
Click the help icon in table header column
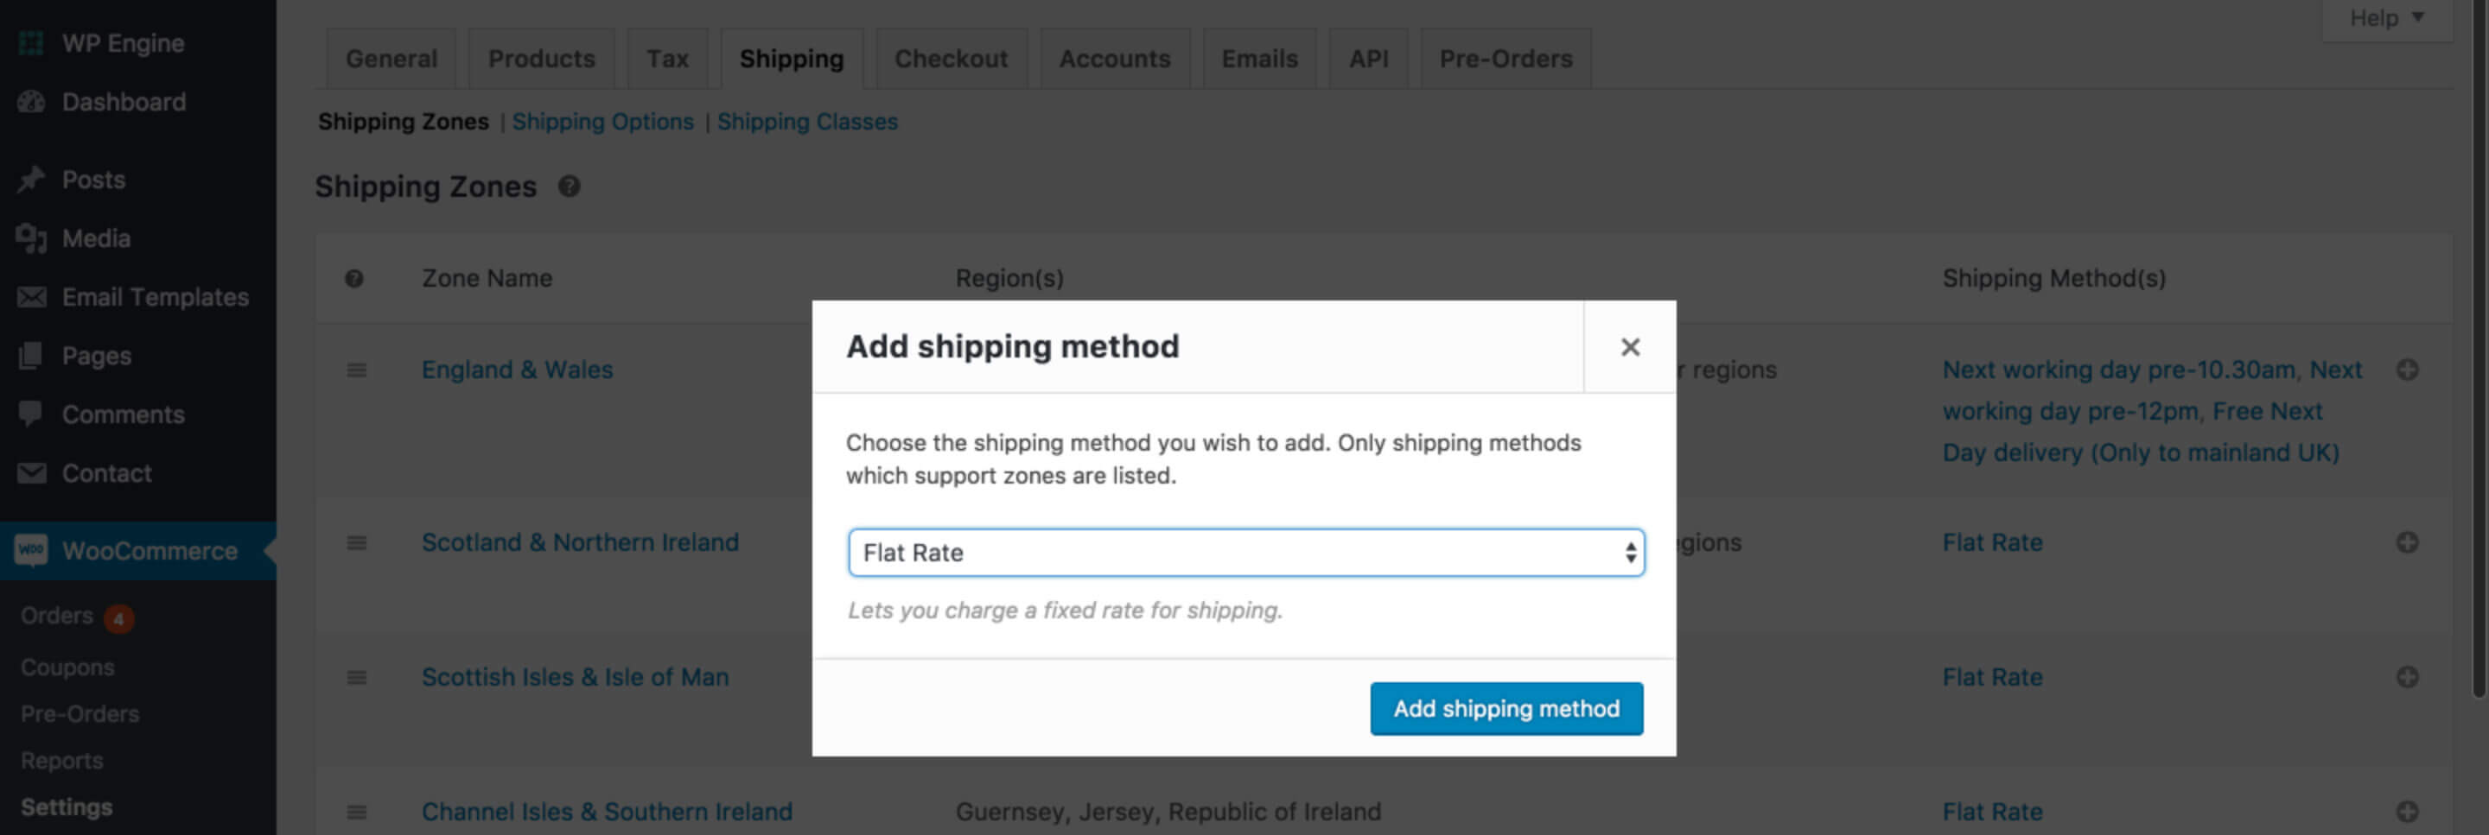(x=354, y=279)
